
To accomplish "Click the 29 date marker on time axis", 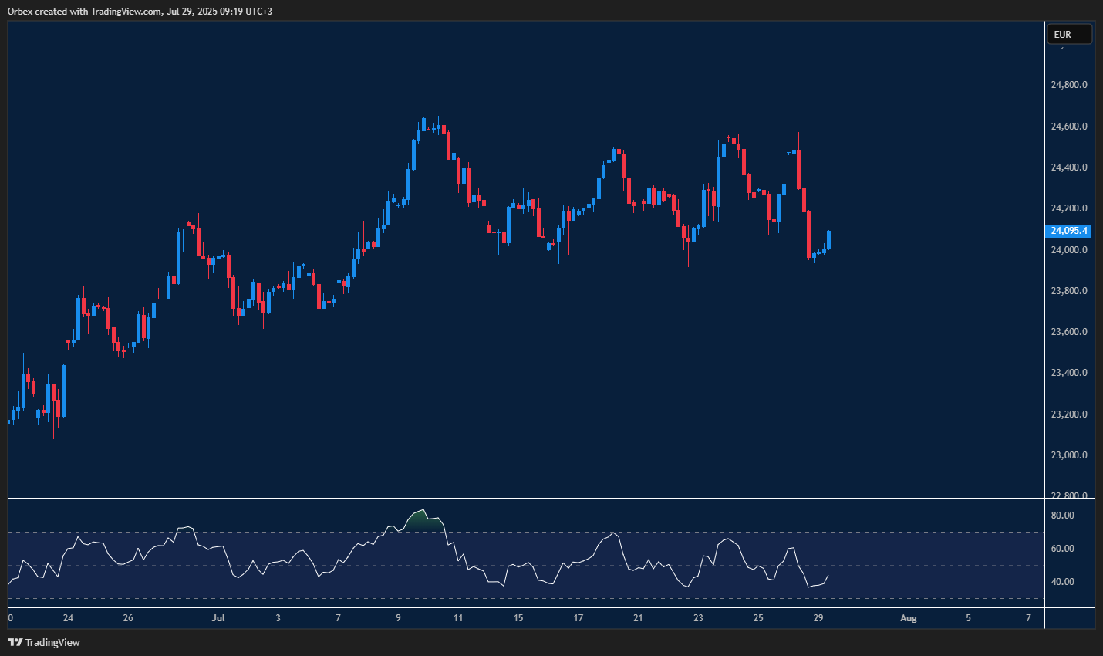I will click(818, 618).
